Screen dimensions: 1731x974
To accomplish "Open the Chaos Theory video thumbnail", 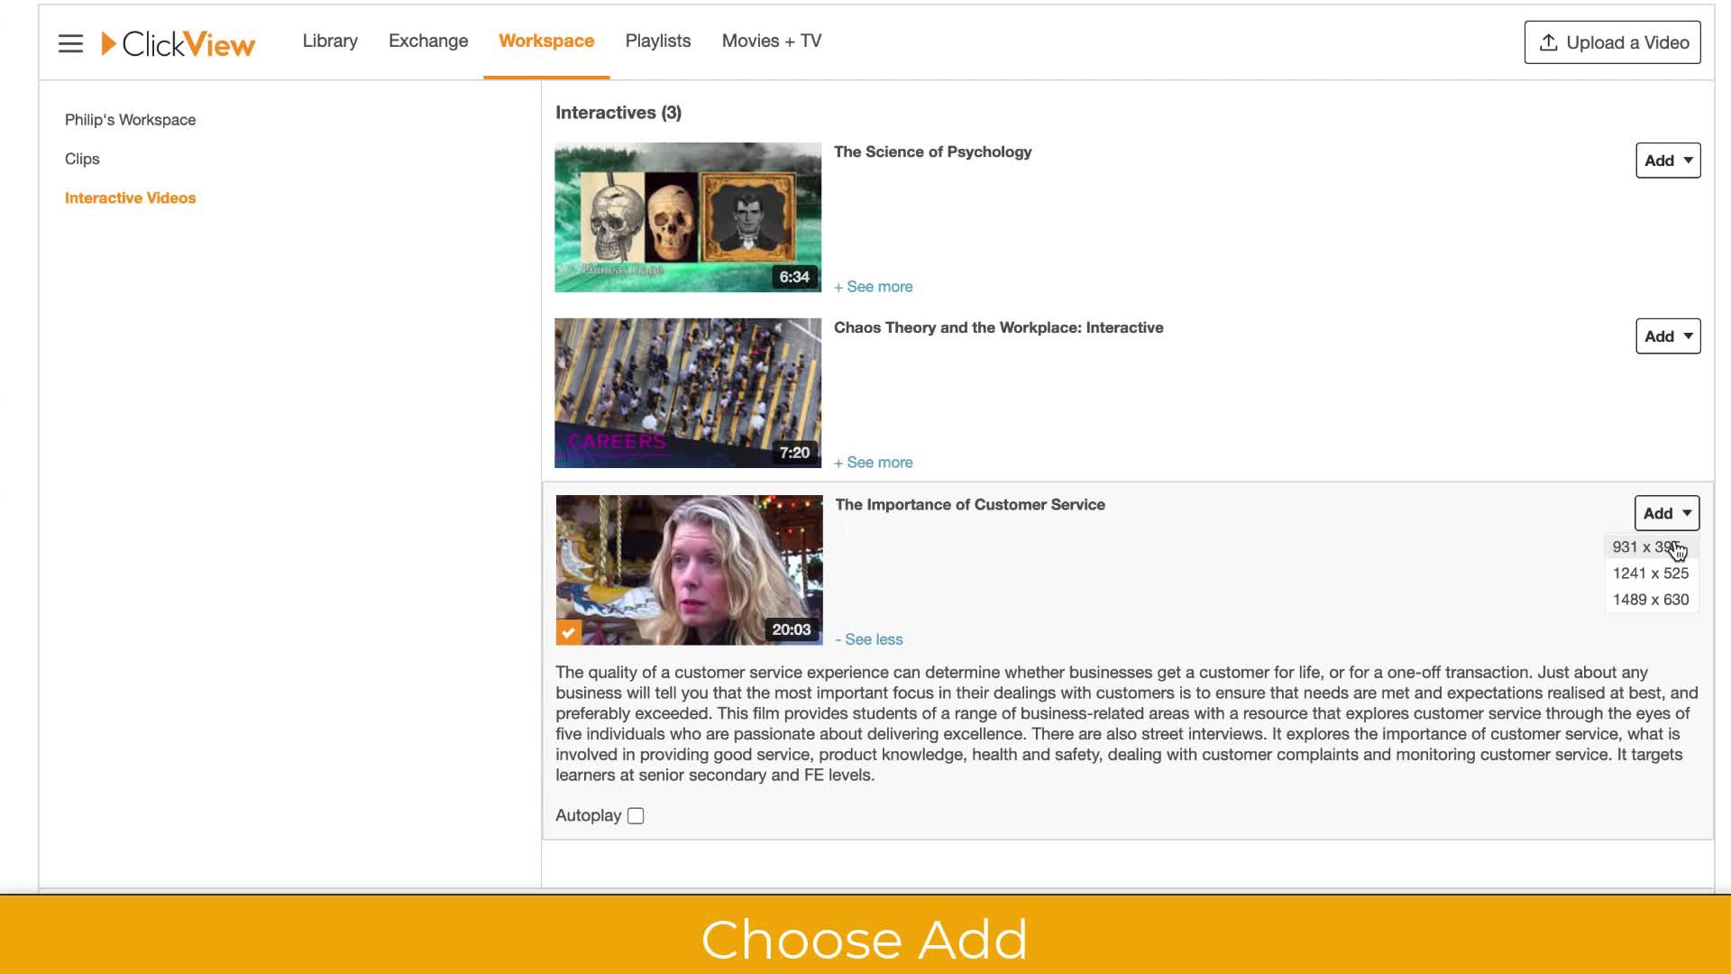I will (x=687, y=392).
